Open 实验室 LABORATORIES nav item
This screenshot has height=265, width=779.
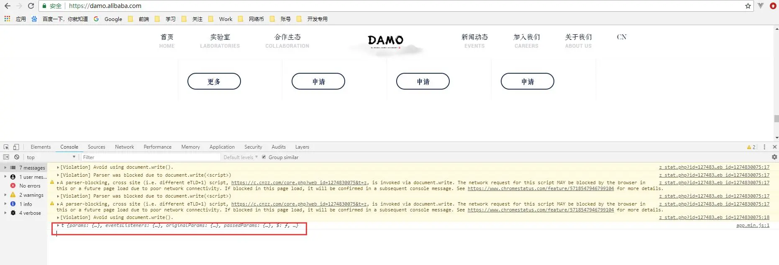[220, 41]
